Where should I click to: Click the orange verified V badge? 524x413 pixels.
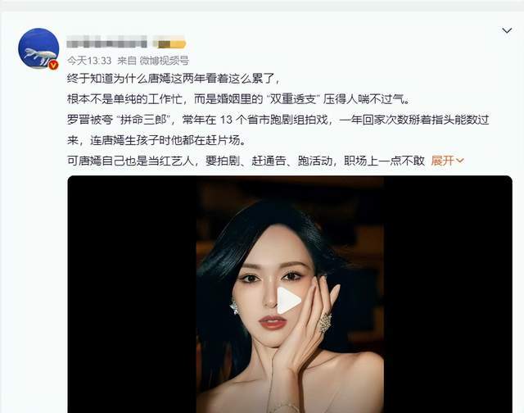click(53, 65)
